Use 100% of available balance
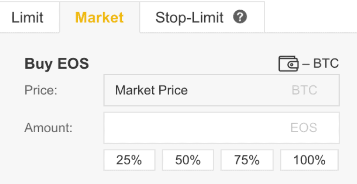Screen dimensions: 357x184 coord(309,160)
